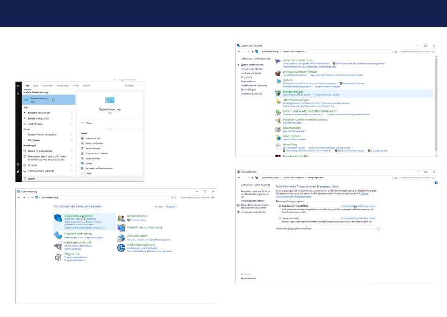The image size is (447, 317).
Task: Open the System und Sicherheit heading link
Action: tap(79, 215)
